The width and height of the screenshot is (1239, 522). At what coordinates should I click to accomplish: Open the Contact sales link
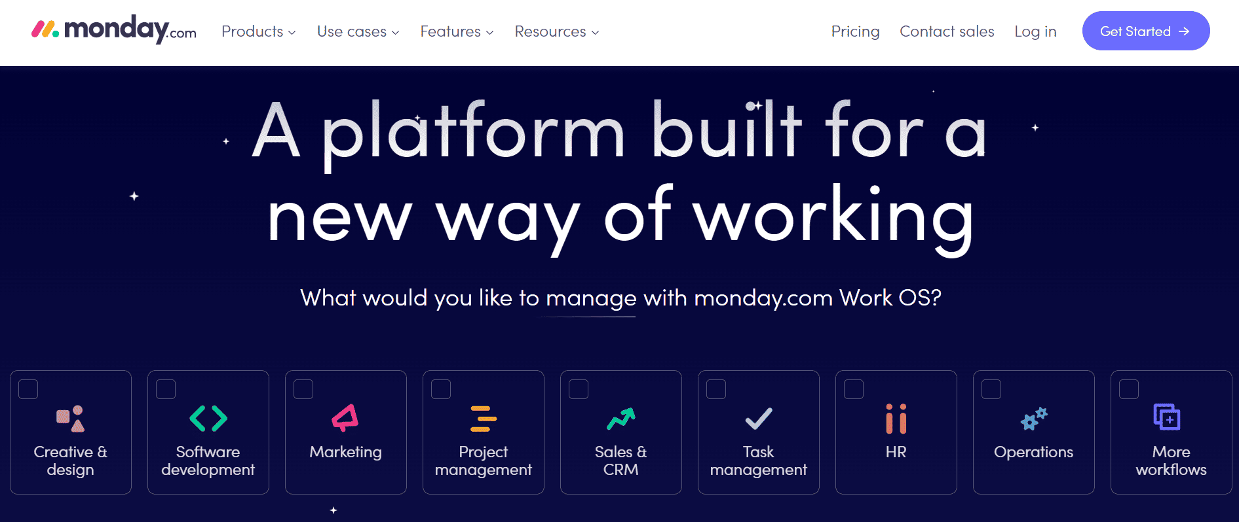pyautogui.click(x=947, y=31)
